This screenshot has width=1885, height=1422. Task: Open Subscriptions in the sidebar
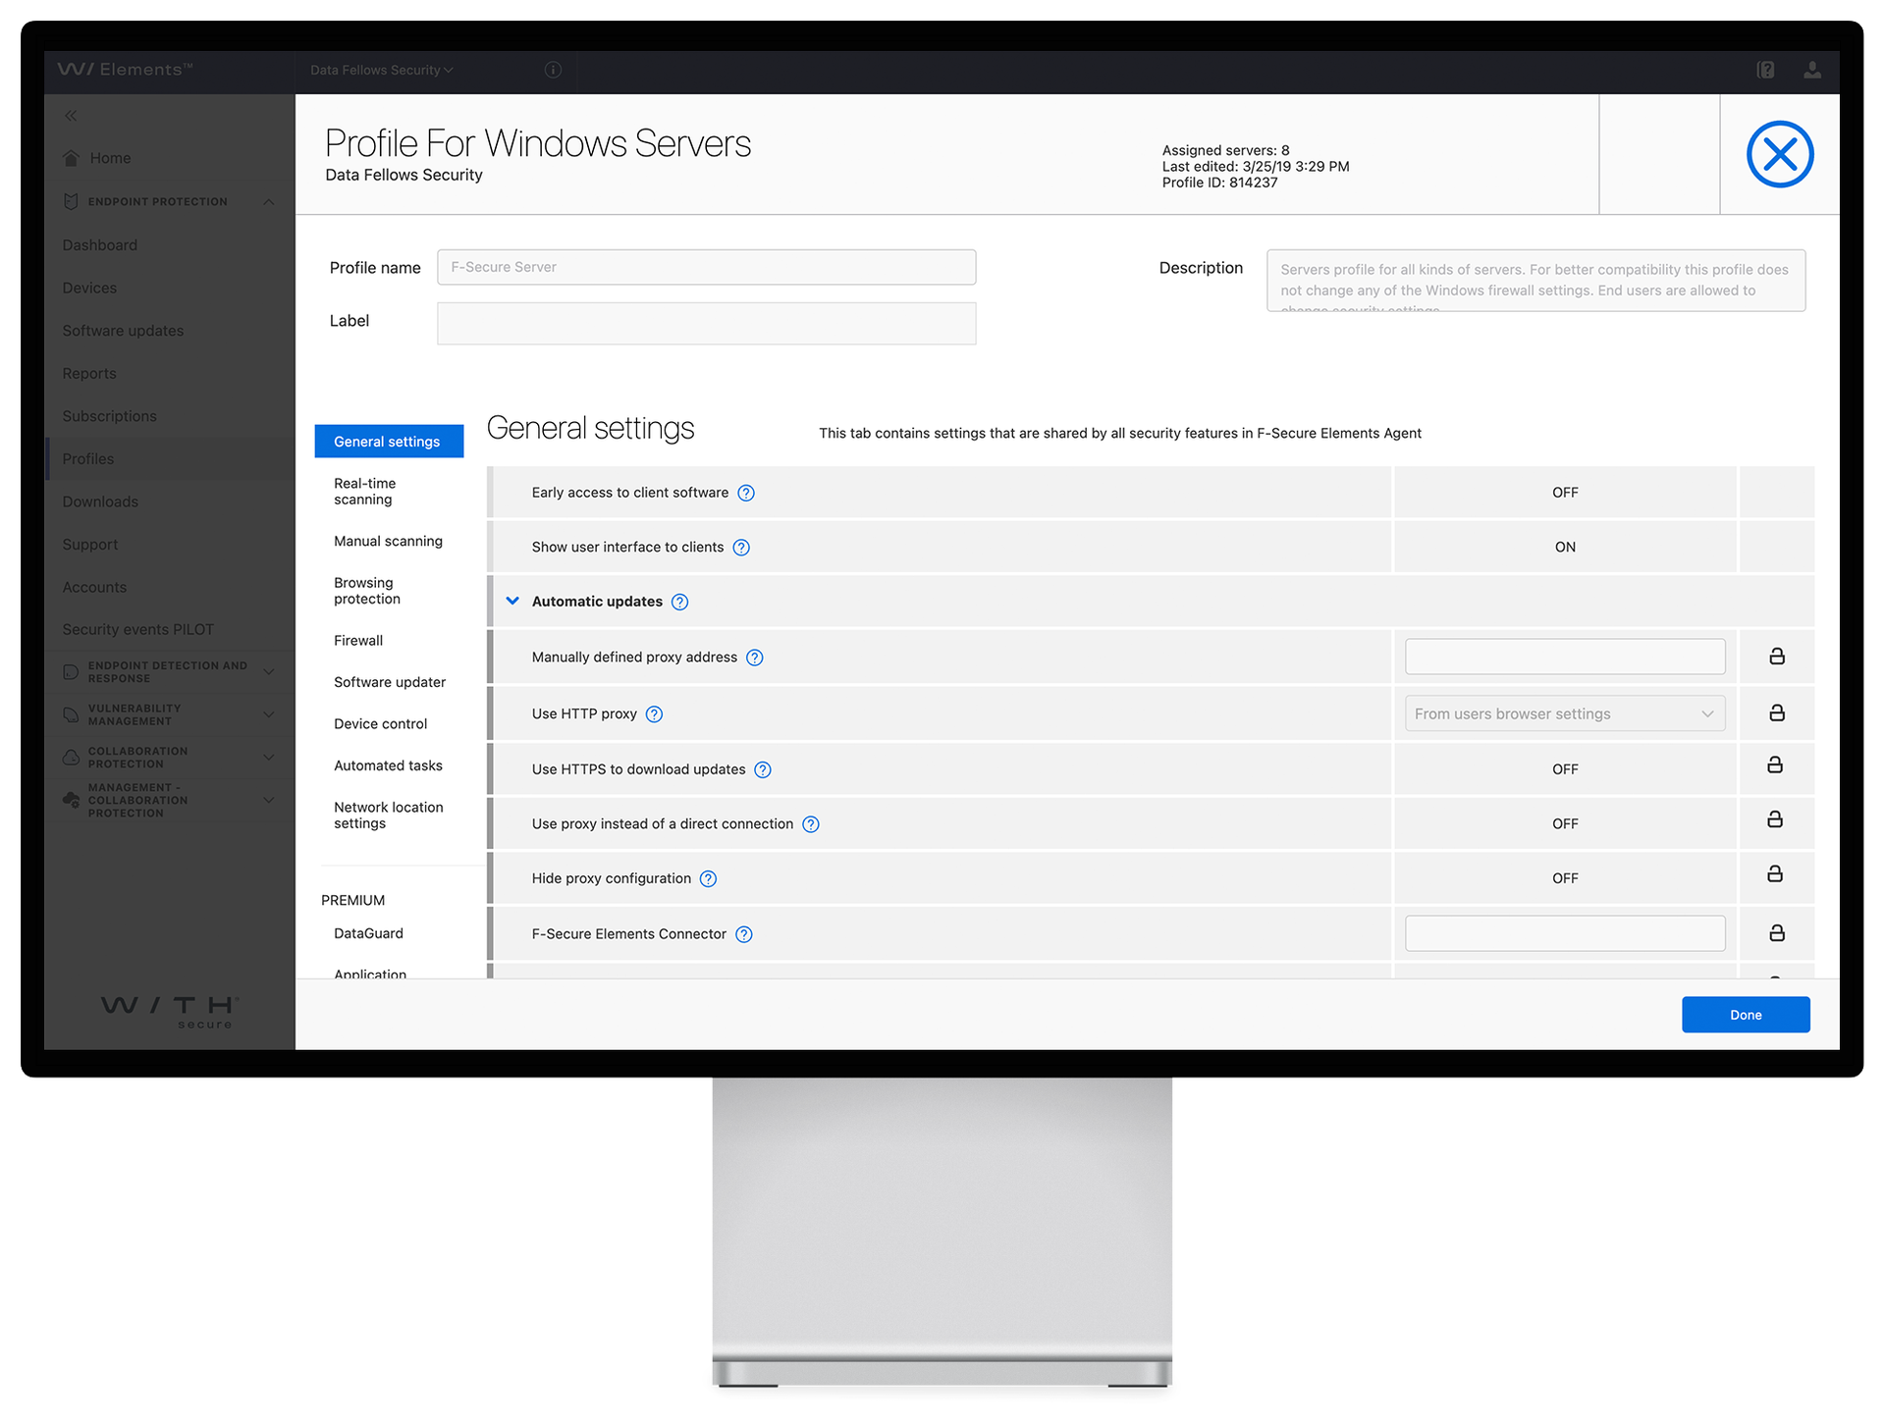[x=109, y=416]
